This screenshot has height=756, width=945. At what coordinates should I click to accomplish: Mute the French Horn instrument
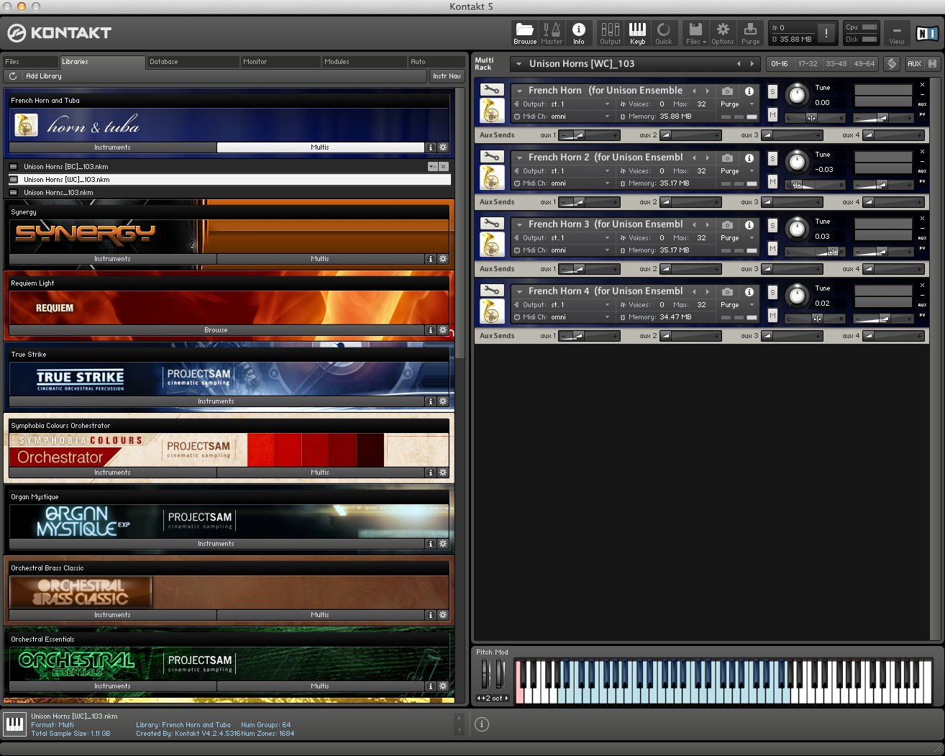pyautogui.click(x=772, y=114)
